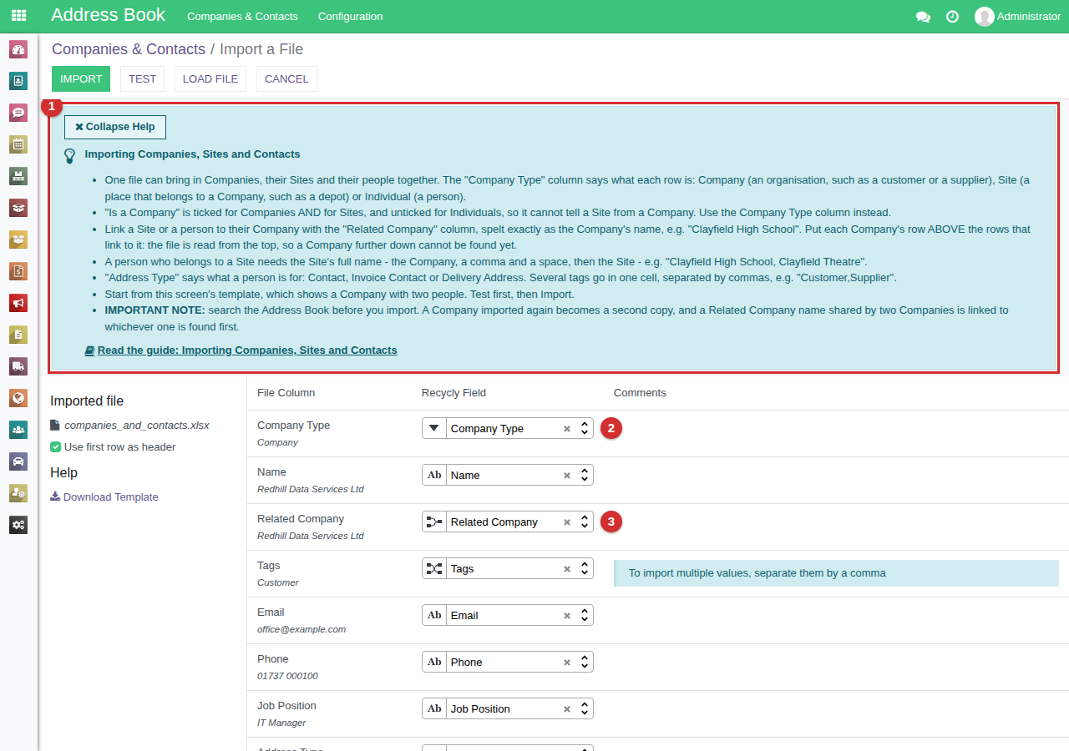This screenshot has width=1069, height=751.
Task: Open the Company Type field dropdown arrows
Action: 585,428
